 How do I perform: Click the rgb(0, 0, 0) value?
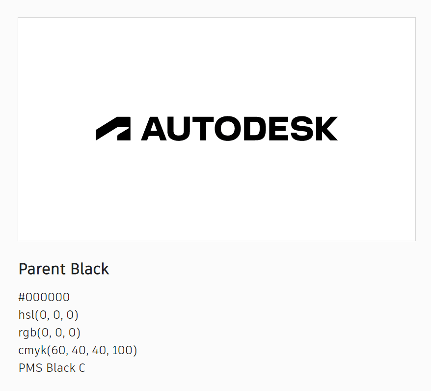coord(50,333)
